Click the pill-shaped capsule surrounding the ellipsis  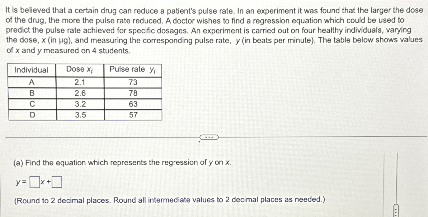coord(209,137)
